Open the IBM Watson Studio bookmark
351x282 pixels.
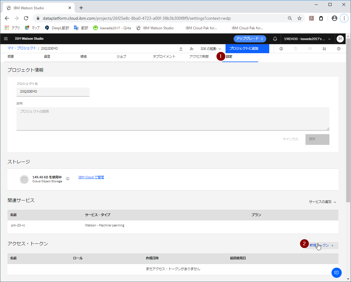155,28
